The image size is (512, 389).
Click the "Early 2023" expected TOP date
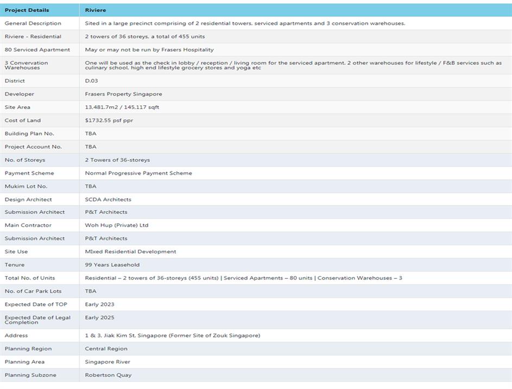tap(99, 304)
